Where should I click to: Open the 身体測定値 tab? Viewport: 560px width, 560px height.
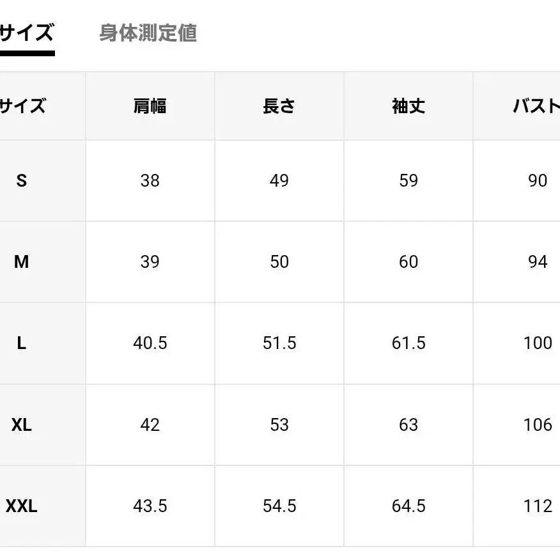(x=148, y=33)
